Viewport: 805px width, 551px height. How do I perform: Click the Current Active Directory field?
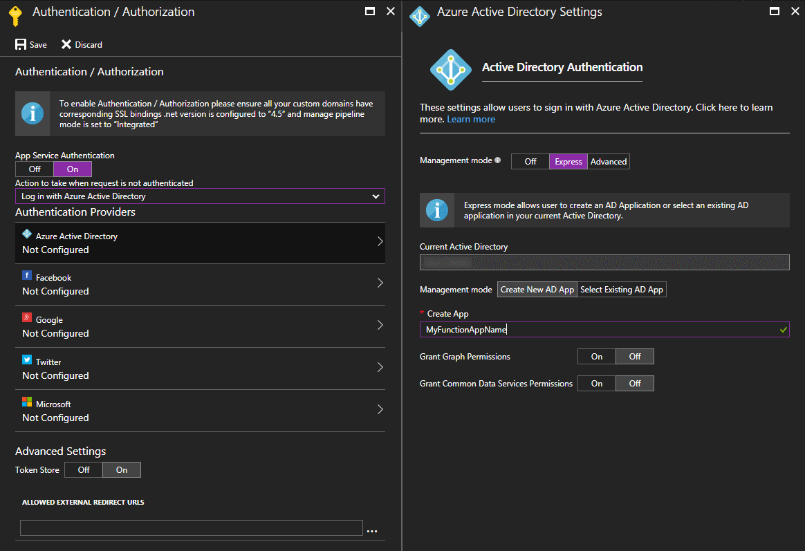[x=604, y=262]
